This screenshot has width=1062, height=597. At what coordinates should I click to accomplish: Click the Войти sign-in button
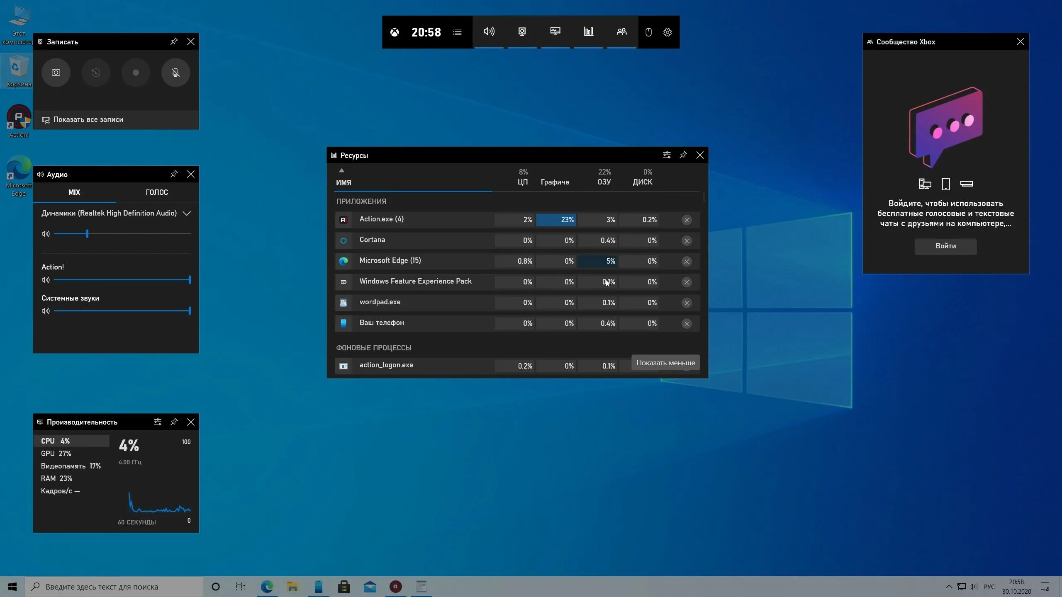coord(945,246)
